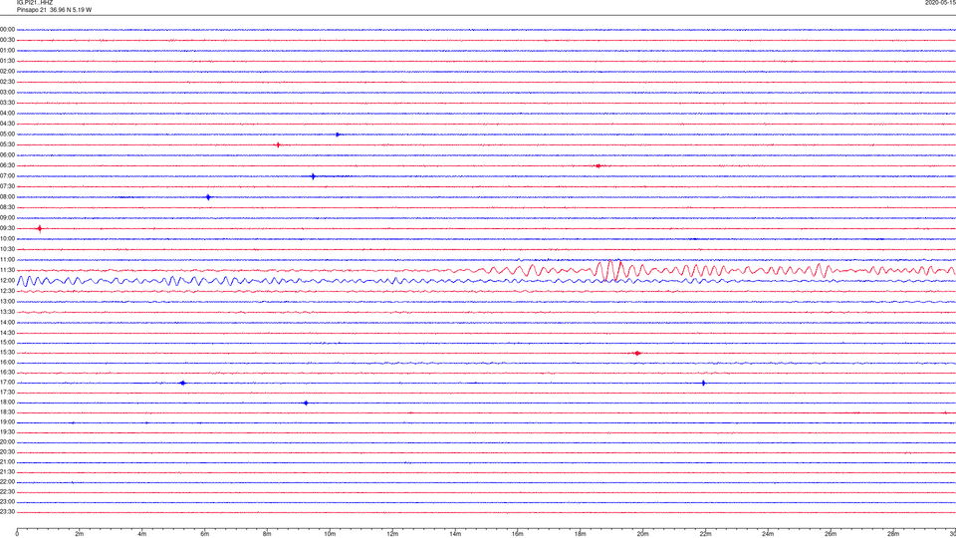Click the 00:30 time label
956x538 pixels.
coord(7,40)
